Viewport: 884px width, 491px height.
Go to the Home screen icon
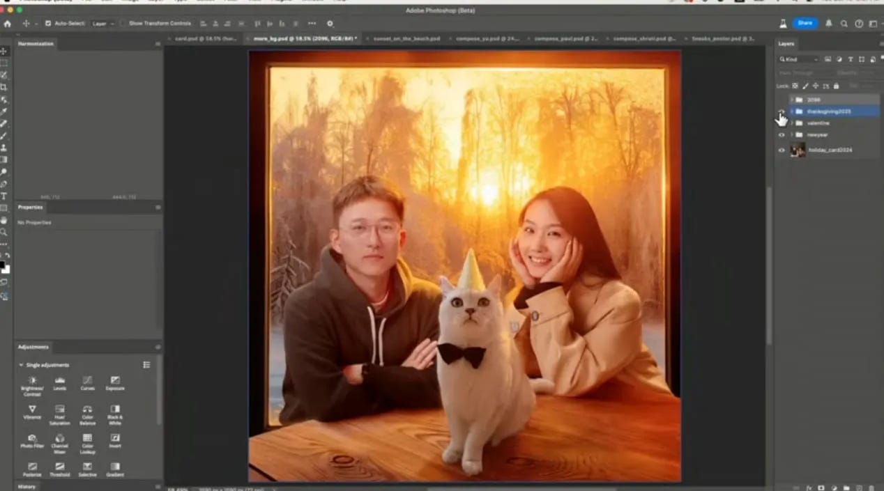point(8,24)
